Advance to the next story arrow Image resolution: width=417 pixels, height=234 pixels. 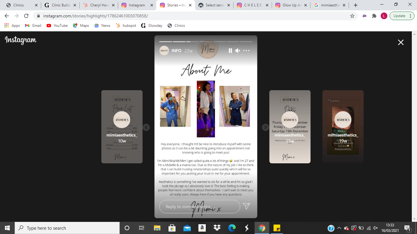click(265, 127)
